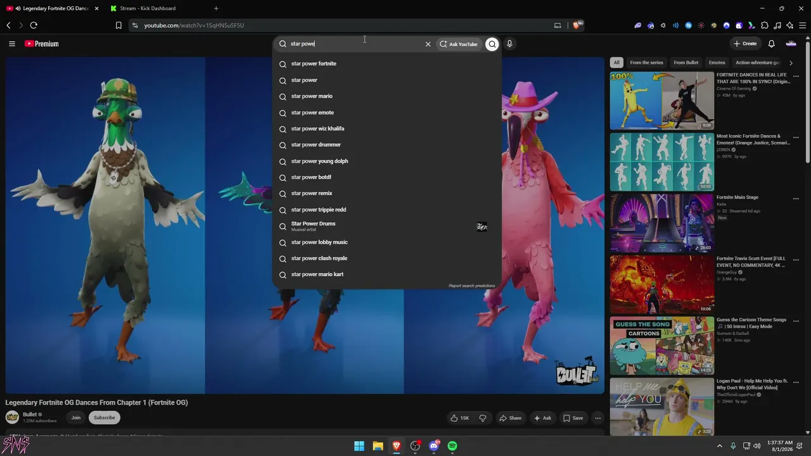
Task: Open Discord from the taskbar
Action: coord(434,446)
